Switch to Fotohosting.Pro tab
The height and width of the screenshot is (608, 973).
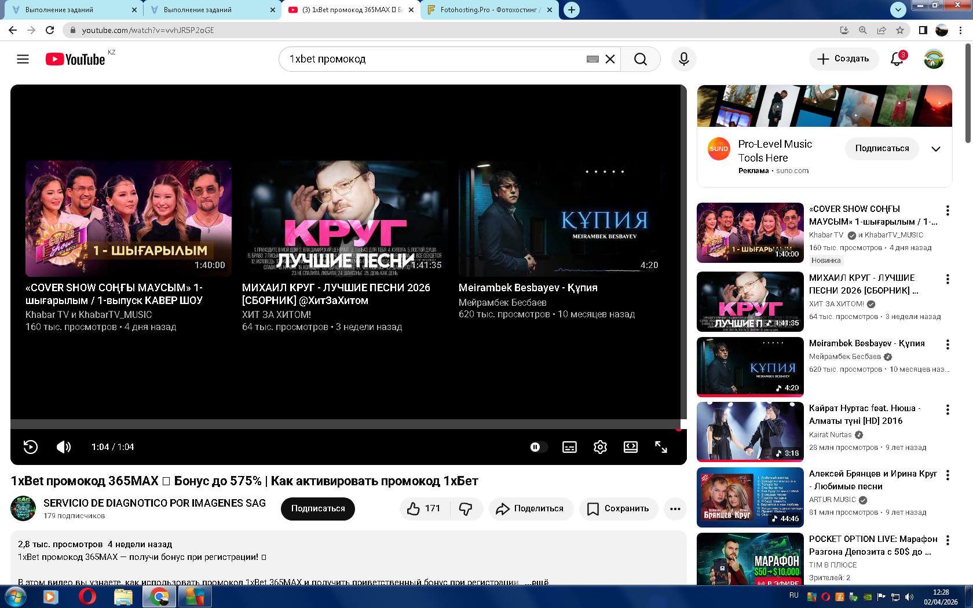[490, 10]
